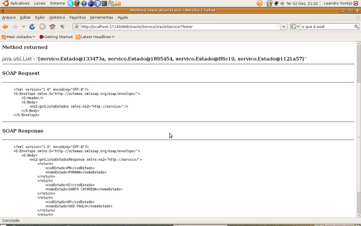The image size is (361, 226).
Task: Open the Histórico menu
Action: (57, 17)
